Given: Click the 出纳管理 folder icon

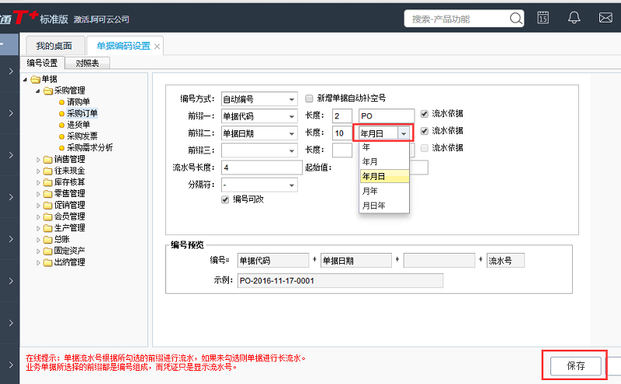Looking at the screenshot, I should tap(48, 262).
